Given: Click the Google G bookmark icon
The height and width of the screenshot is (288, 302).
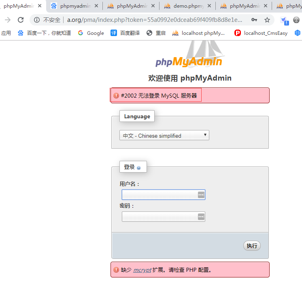Looking at the screenshot, I should coord(81,33).
